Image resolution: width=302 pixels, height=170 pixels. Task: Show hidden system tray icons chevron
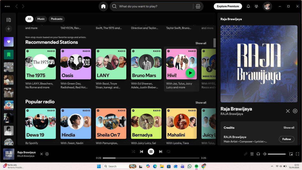click(x=272, y=166)
